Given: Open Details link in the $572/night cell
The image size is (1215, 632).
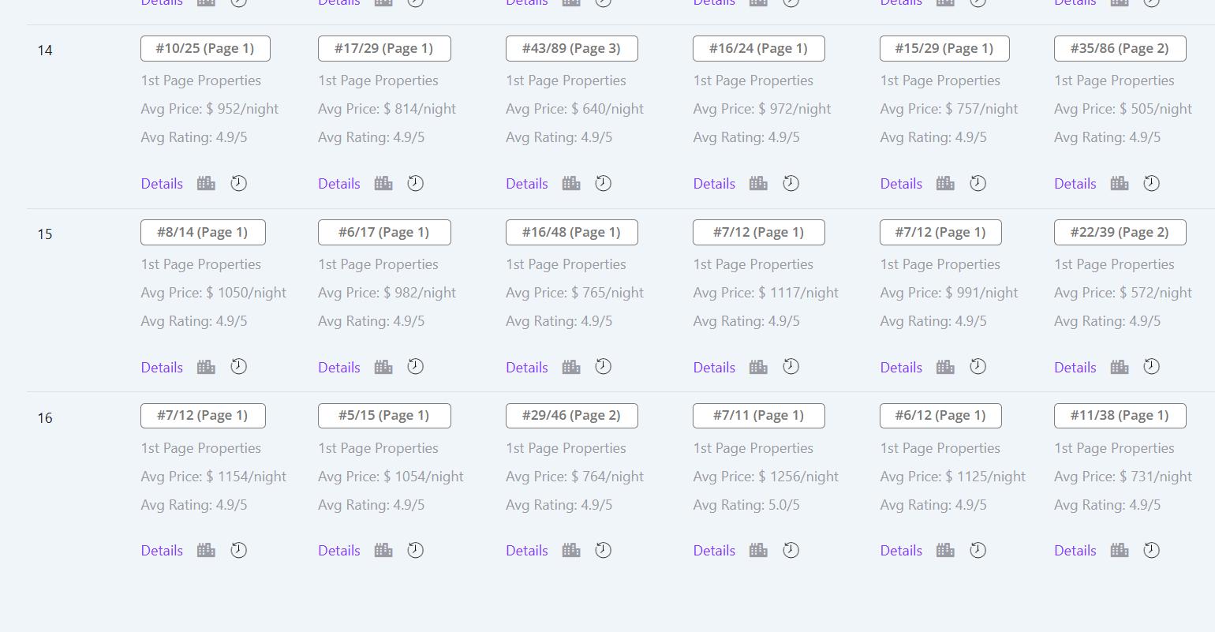Looking at the screenshot, I should point(1075,368).
